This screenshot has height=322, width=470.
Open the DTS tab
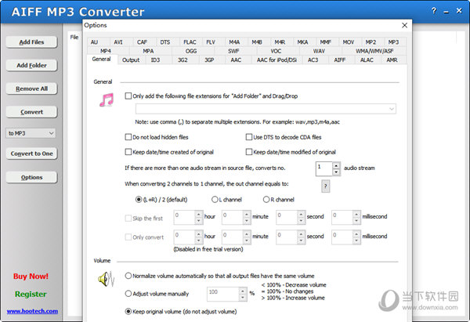[x=164, y=42]
